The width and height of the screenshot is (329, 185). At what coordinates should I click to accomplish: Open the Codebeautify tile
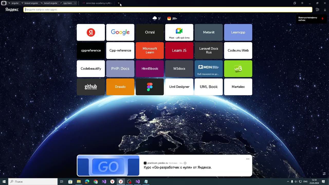[x=91, y=69]
